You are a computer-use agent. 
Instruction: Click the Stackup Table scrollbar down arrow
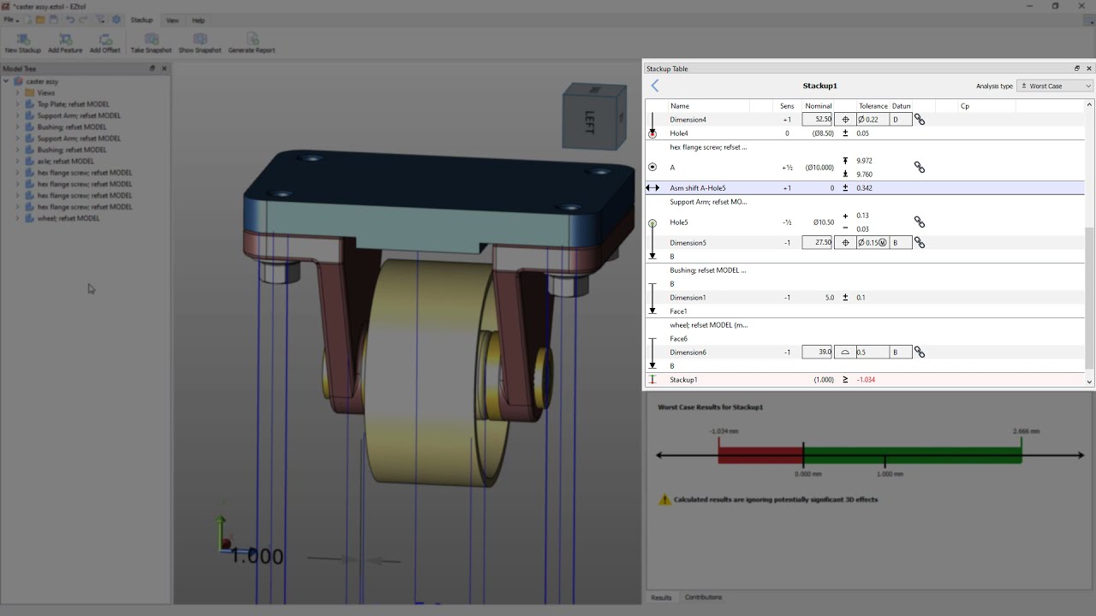point(1089,382)
